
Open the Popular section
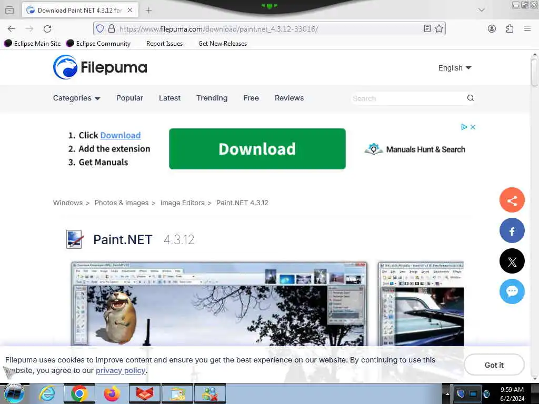coord(129,98)
